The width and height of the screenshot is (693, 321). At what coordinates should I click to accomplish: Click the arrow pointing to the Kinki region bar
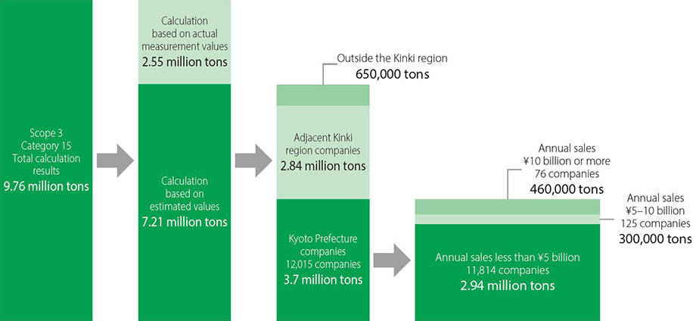[x=253, y=161]
